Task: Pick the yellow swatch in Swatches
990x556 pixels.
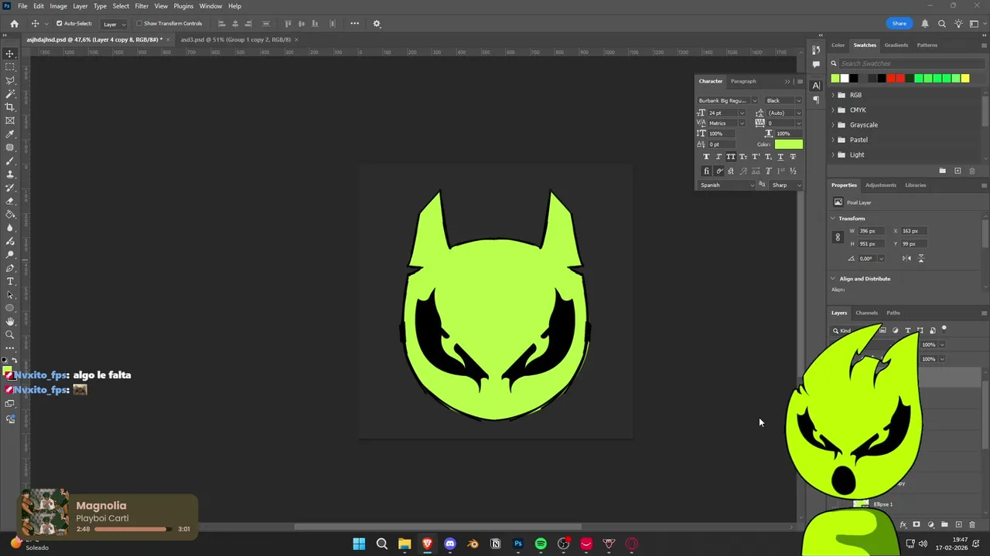Action: [x=964, y=78]
